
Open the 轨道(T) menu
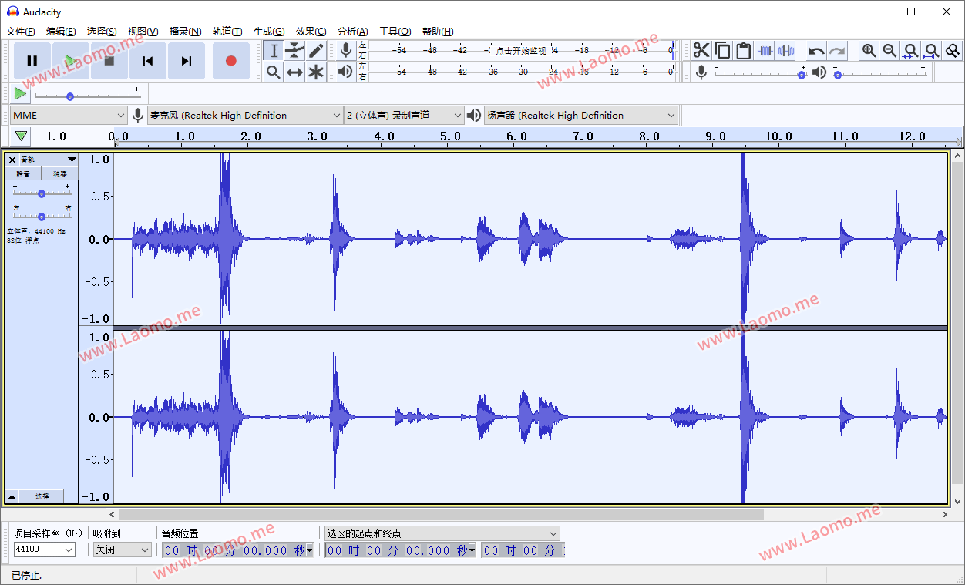point(227,32)
